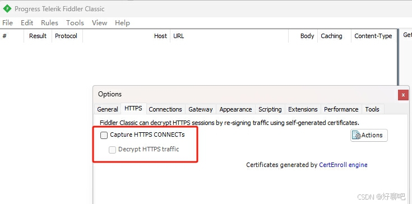Viewport: 412px width, 204px height.
Task: Sort sessions by Caching column header
Action: pos(334,36)
